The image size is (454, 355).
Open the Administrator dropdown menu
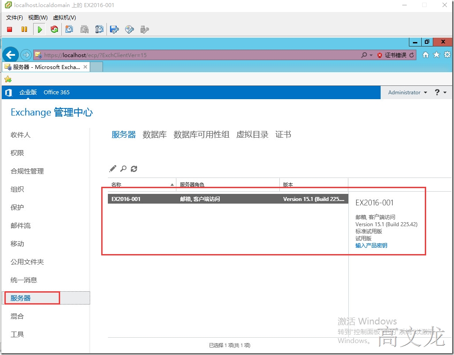408,93
